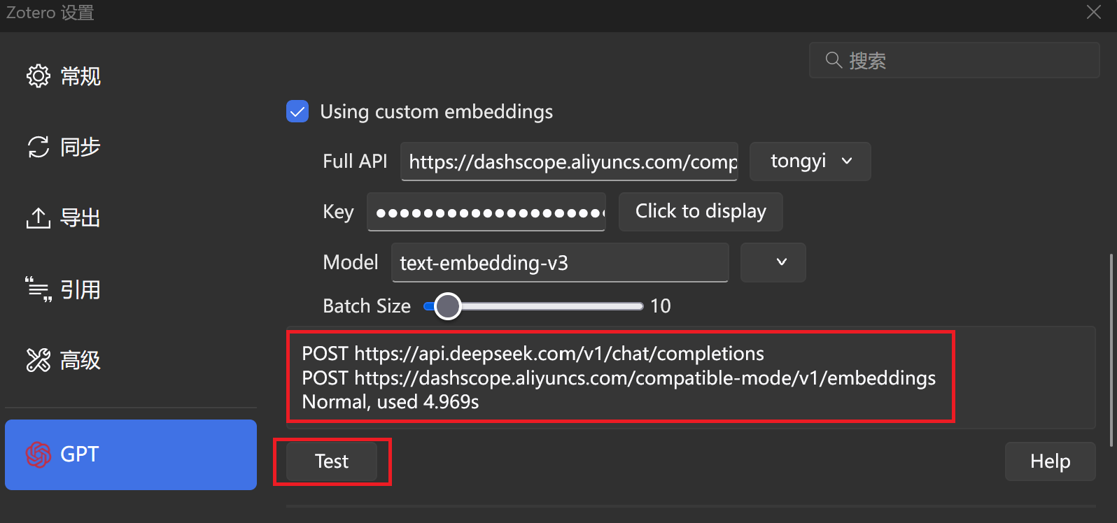Focus the Key password field

pyautogui.click(x=486, y=212)
